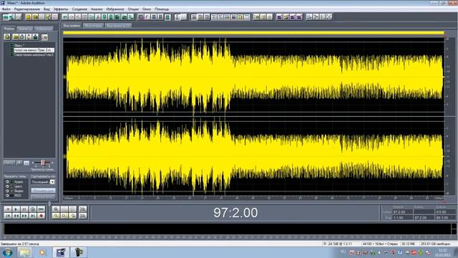Viewport: 458px width, 258px height.
Task: Open Windows Explorer from the taskbar
Action: point(24,252)
